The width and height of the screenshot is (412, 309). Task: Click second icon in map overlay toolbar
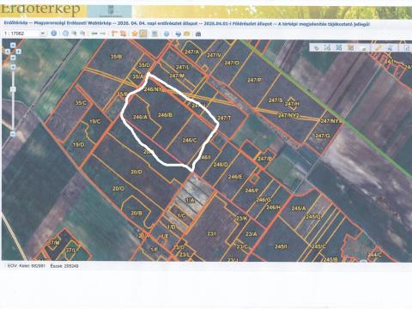coord(328,47)
